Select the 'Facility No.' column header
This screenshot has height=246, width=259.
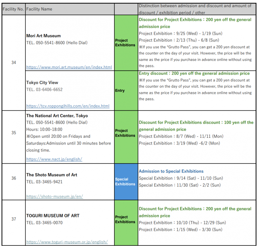coord(14,9)
